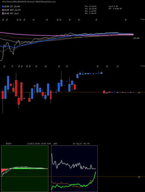Image resolution: width=145 pixels, height=192 pixels.
Task: Click the chart title mentioning GBLIZ
Action: click(29, 2)
